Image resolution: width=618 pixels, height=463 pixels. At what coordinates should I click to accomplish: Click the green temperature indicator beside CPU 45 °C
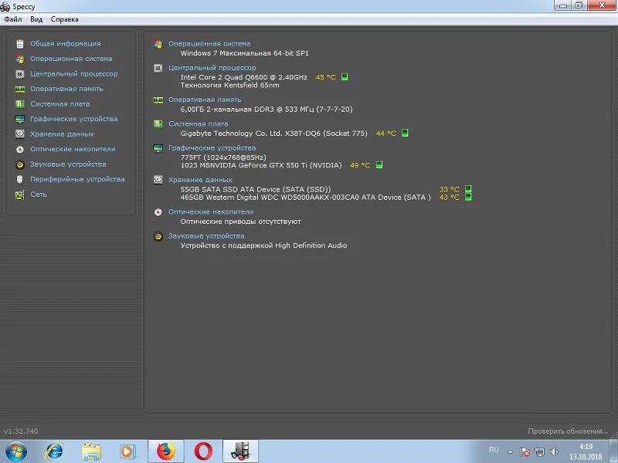pos(345,76)
